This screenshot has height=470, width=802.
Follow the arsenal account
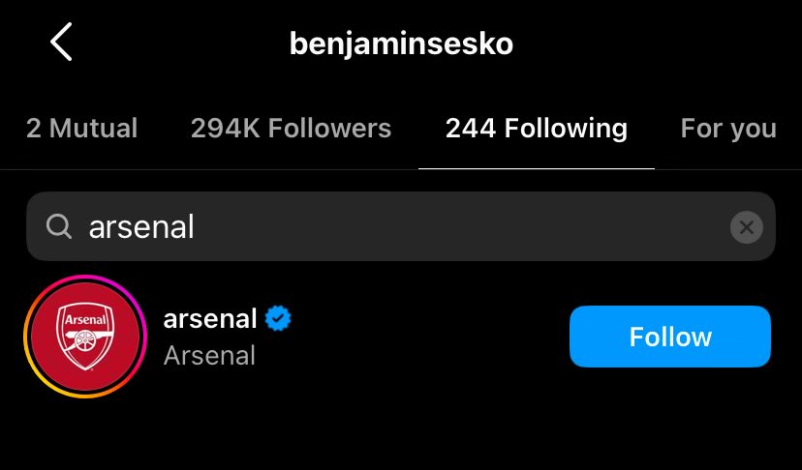[x=670, y=337]
